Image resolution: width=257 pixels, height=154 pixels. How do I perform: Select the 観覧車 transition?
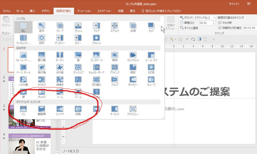pyautogui.click(x=41, y=111)
